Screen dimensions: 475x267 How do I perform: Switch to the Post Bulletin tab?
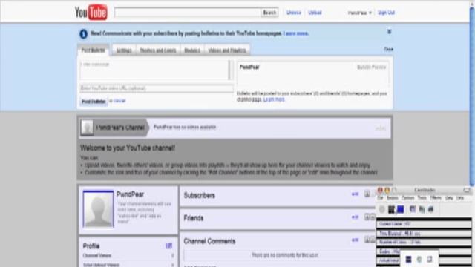pyautogui.click(x=93, y=50)
